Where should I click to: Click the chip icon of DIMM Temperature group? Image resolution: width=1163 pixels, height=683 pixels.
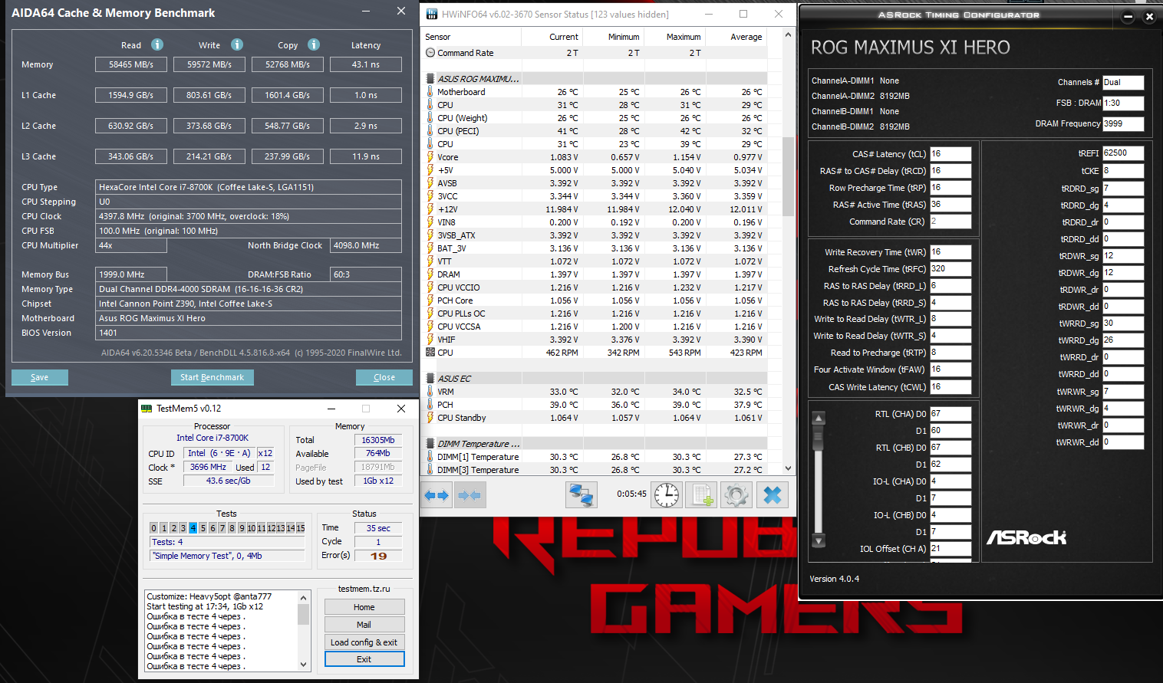(430, 443)
